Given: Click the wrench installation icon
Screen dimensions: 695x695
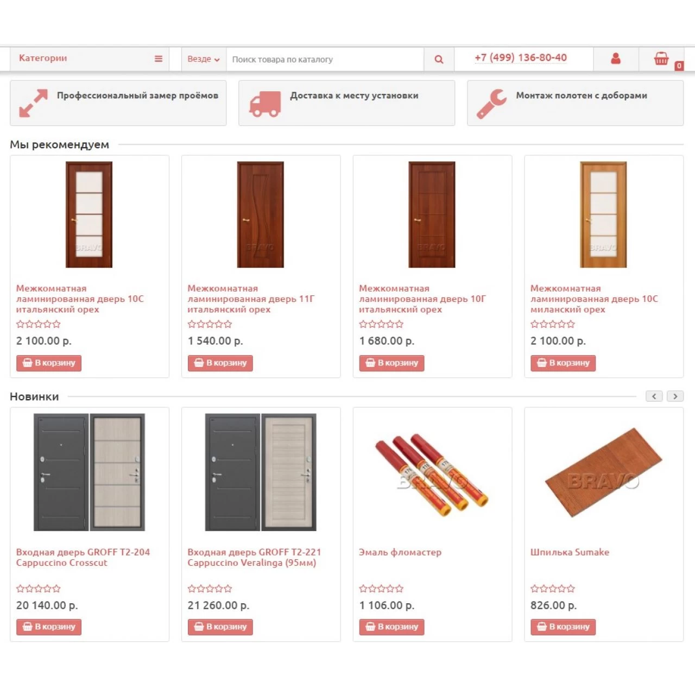Looking at the screenshot, I should coord(491,104).
